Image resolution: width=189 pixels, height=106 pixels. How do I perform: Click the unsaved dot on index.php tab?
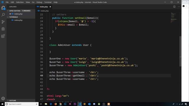[50, 7]
